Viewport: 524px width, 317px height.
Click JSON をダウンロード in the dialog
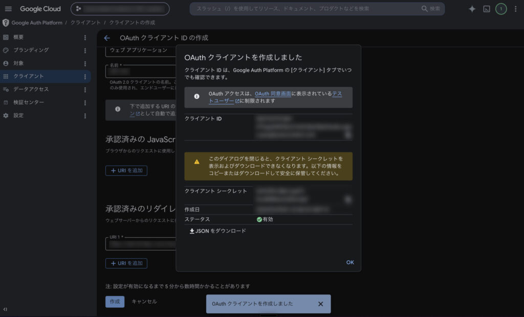pos(217,231)
